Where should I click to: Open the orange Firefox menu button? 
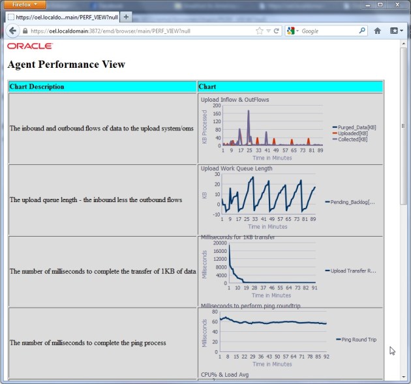[25, 5]
